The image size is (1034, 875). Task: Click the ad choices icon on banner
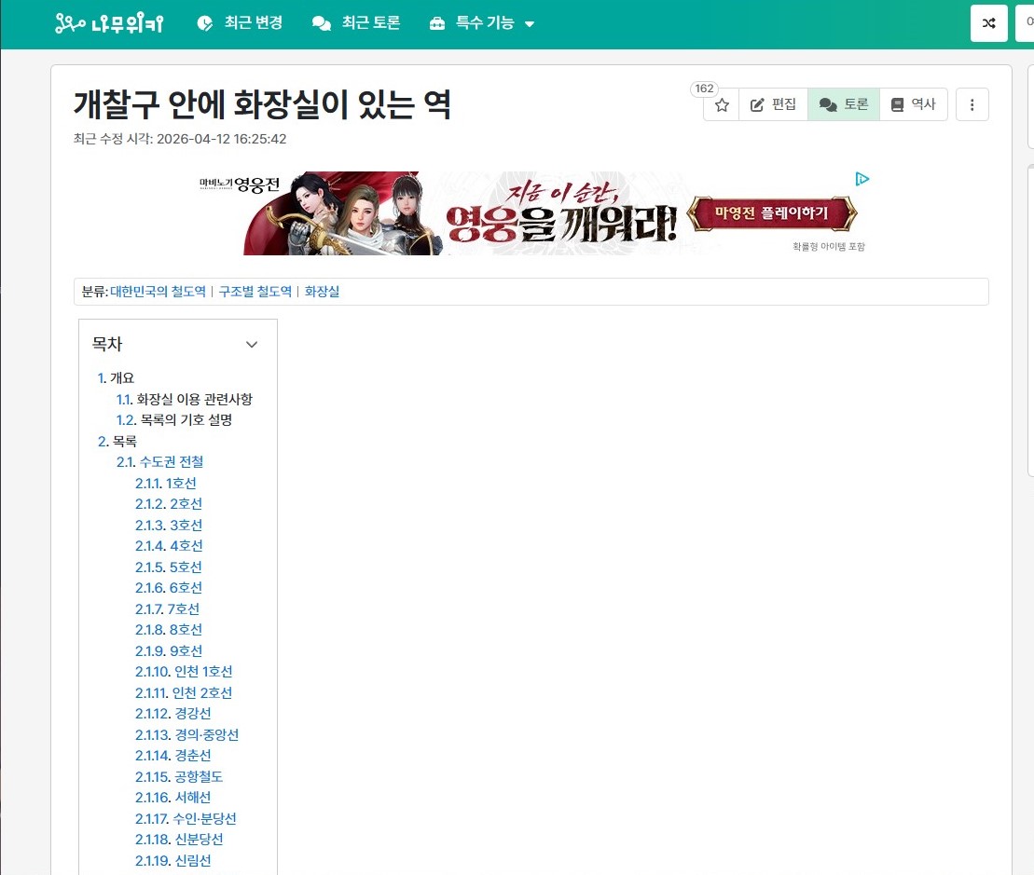coord(862,179)
